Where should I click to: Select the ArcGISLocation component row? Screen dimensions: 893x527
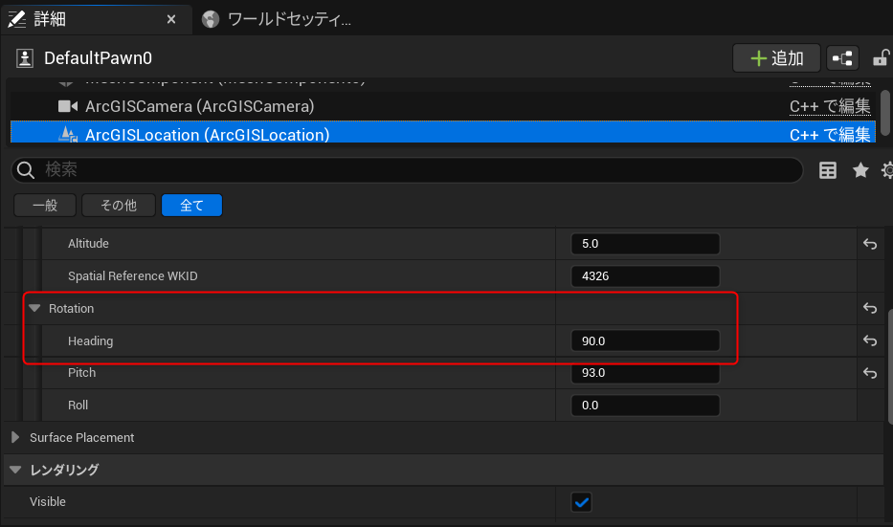tap(442, 134)
